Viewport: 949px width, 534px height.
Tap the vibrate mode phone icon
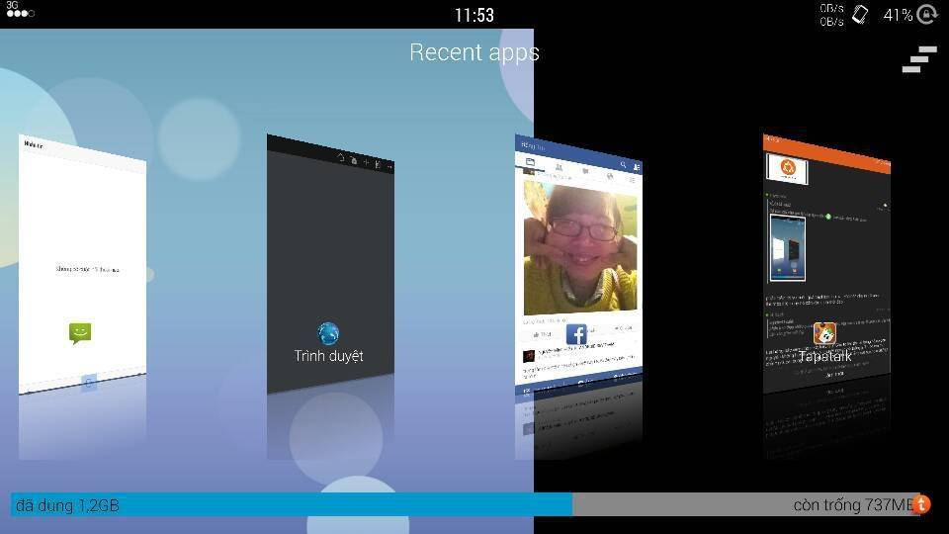click(x=860, y=15)
